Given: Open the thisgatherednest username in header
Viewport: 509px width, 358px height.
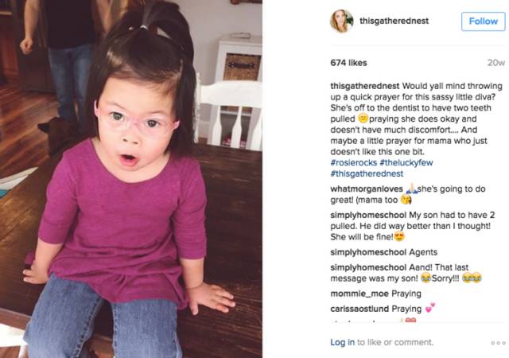Looking at the screenshot, I should coord(394,21).
